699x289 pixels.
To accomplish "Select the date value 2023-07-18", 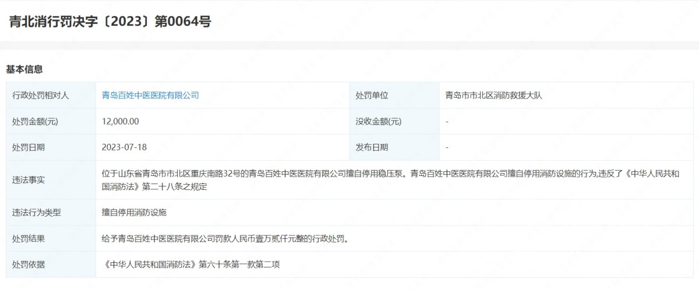I will 124,147.
